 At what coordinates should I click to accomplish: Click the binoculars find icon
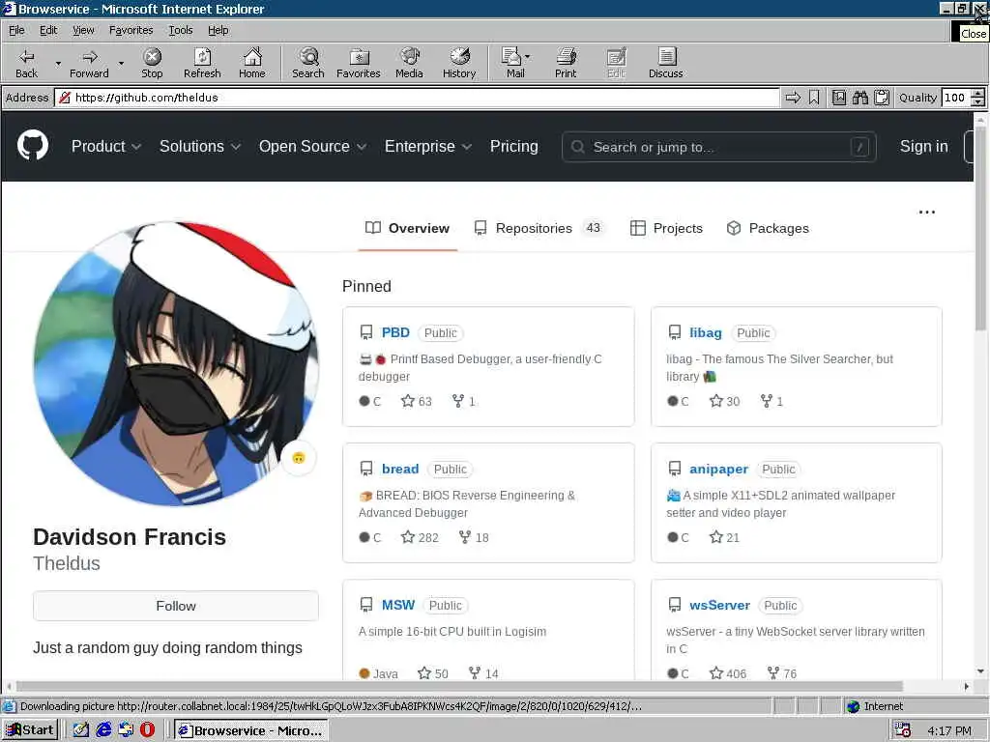tap(859, 98)
